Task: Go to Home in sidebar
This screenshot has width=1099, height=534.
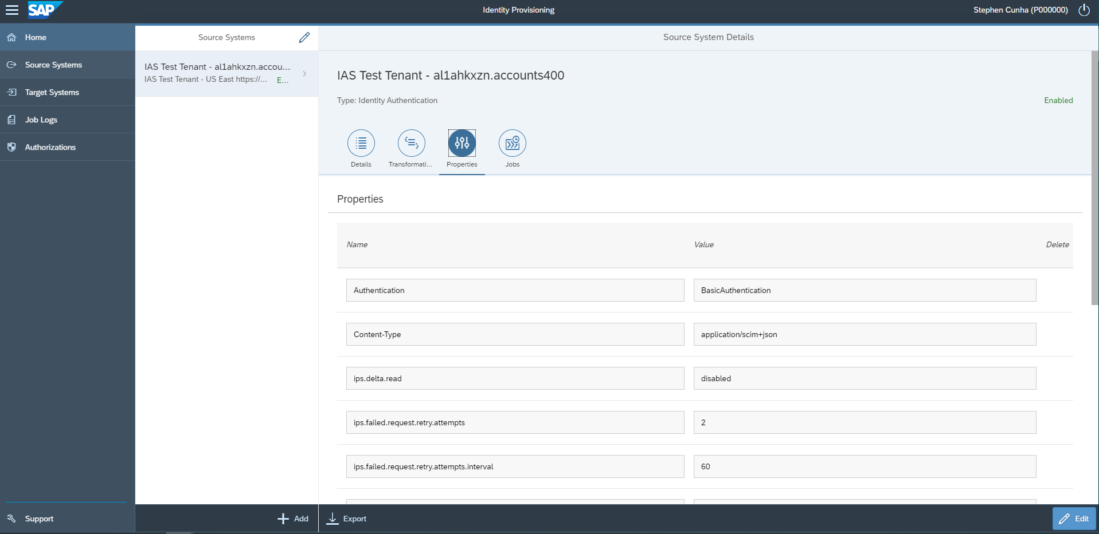Action: (68, 37)
